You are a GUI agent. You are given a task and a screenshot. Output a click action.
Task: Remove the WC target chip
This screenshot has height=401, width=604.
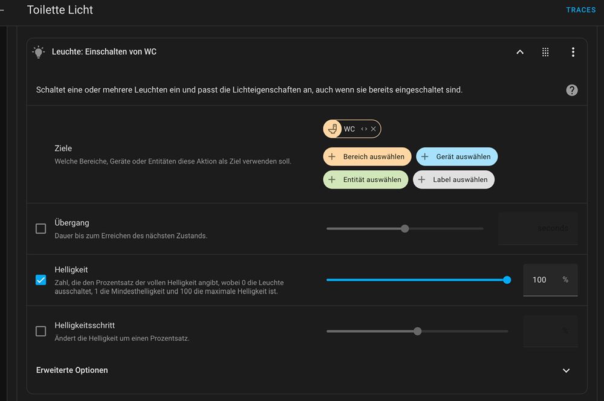(374, 129)
